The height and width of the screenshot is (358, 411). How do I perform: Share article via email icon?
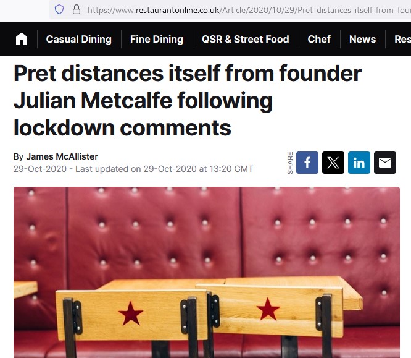pos(385,163)
